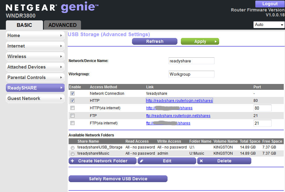Open the http://readyshare.routerlogin.net/shares link

click(179, 101)
